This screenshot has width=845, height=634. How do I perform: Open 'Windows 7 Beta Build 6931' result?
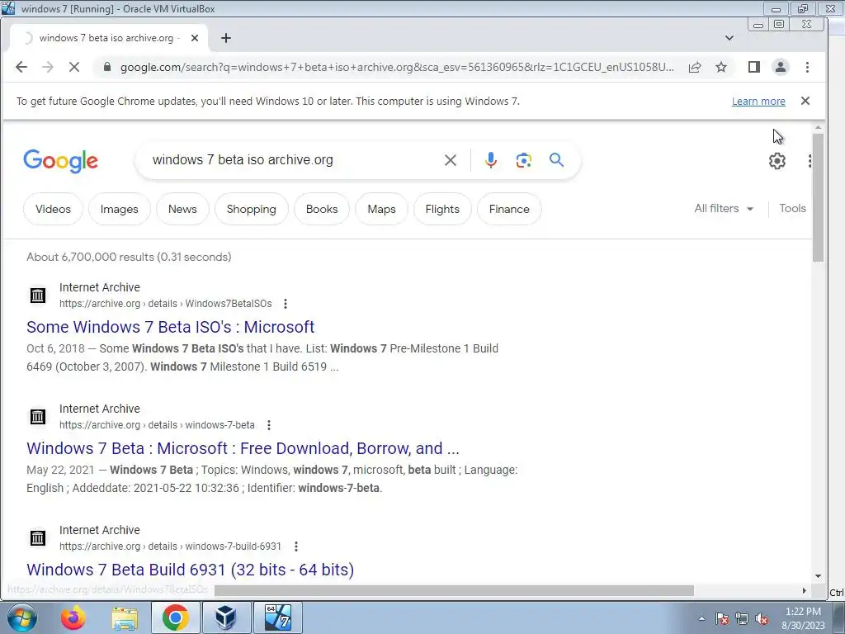tap(191, 570)
